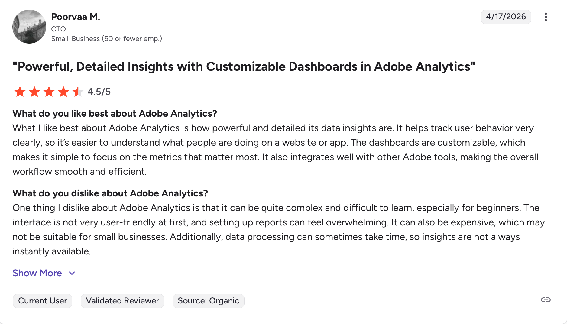The width and height of the screenshot is (567, 324).
Task: Click the Small-Business company size label
Action: [x=106, y=39]
